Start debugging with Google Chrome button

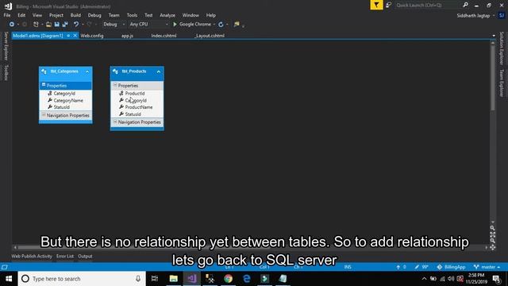[x=192, y=25]
